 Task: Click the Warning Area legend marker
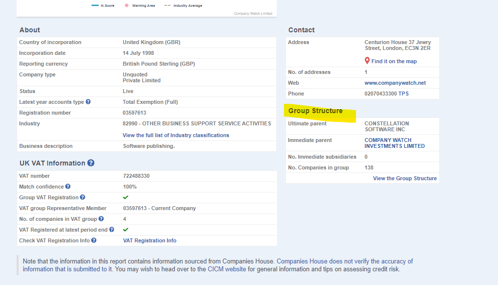click(x=127, y=5)
